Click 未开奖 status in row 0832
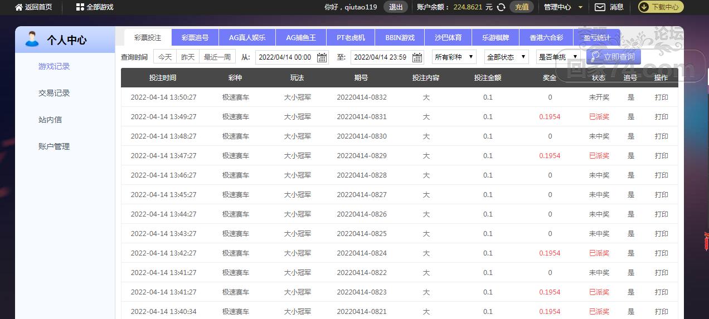 (599, 97)
